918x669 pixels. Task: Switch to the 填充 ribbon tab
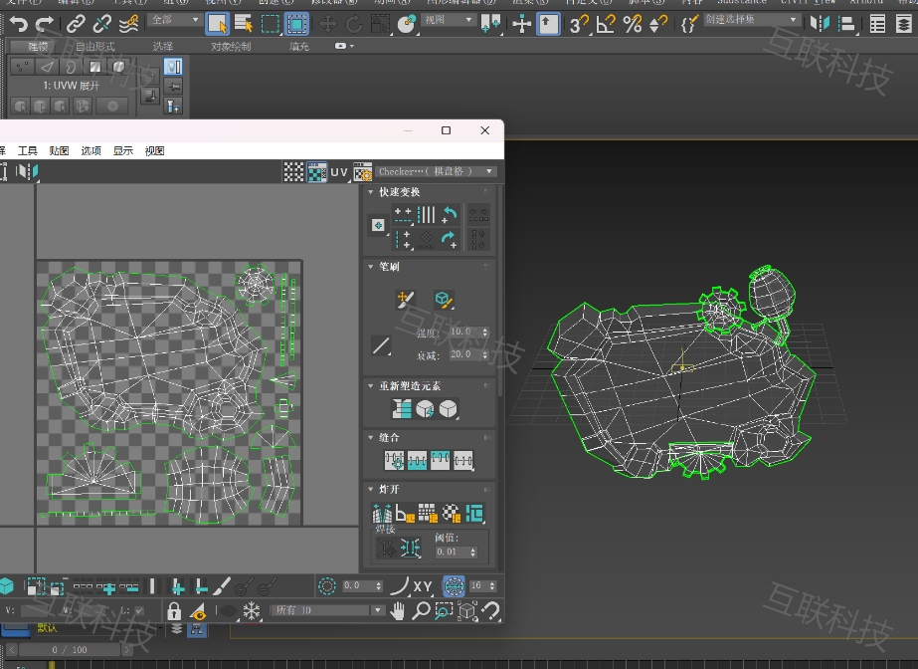299,46
